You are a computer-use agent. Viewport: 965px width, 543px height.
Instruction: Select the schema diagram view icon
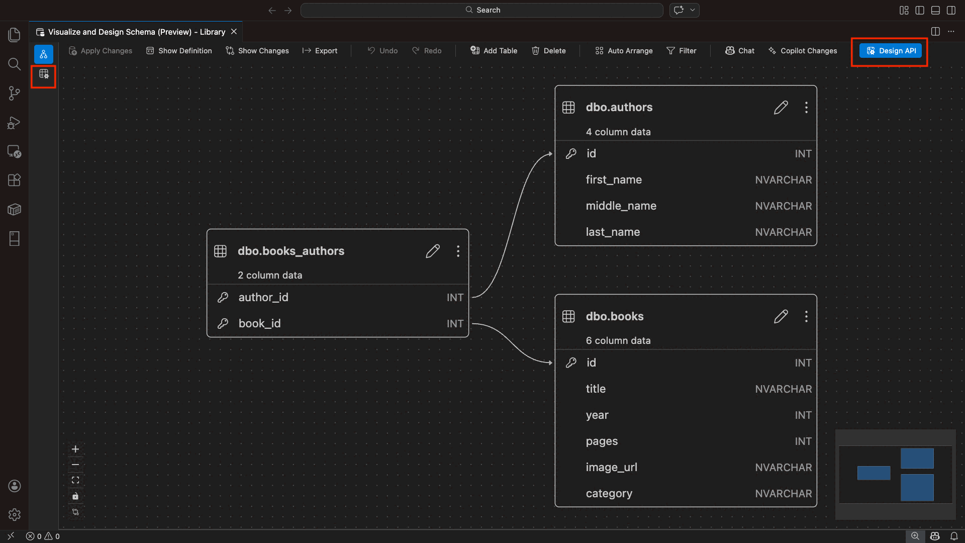tap(44, 54)
